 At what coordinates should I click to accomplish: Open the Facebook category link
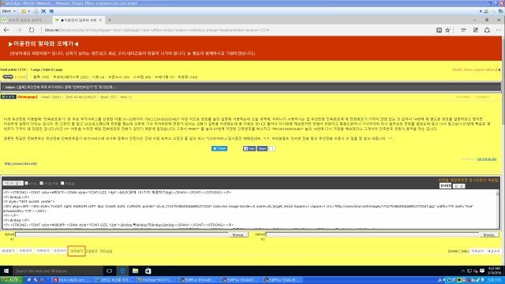70,77
